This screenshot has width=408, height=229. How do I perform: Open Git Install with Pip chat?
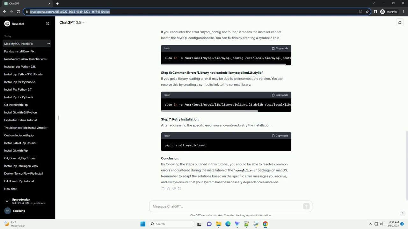tap(27, 105)
